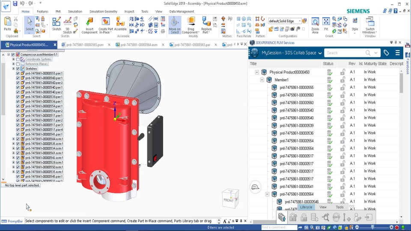Expand the Sketches tree node
The width and height of the screenshot is (411, 231).
[13, 68]
